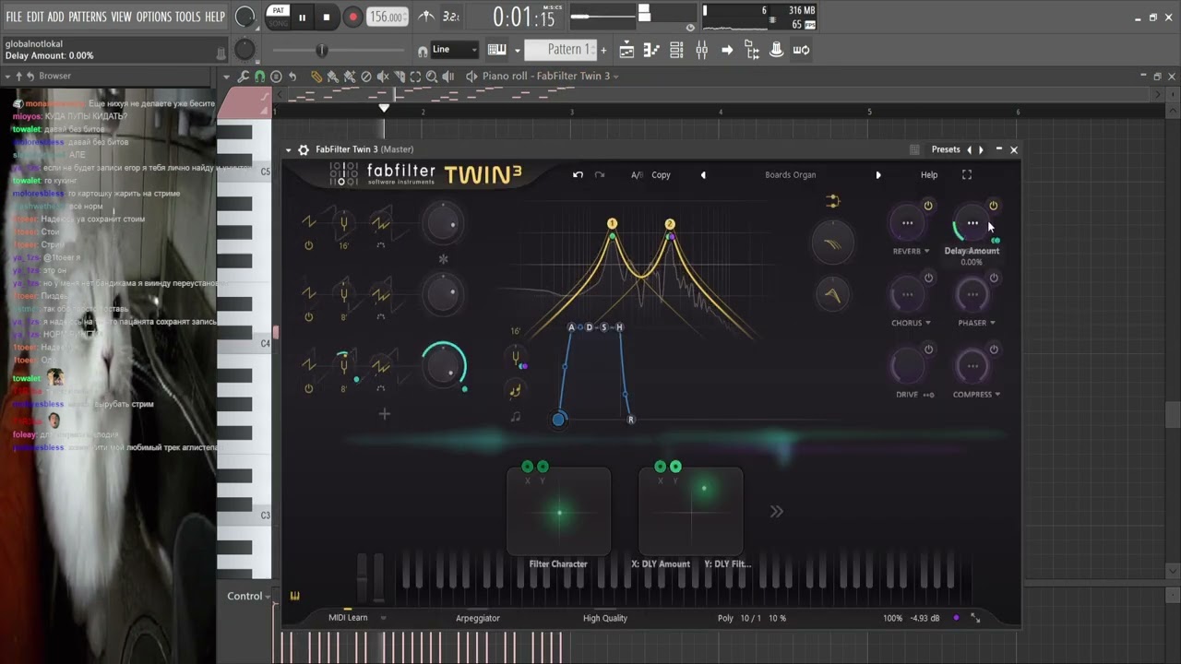Viewport: 1181px width, 664px height.
Task: Toggle the piano roll magnet snap icon
Action: coord(260,77)
